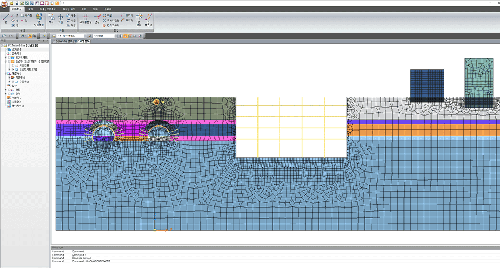Uncheck the 요소망세트 checkbox
This screenshot has width=500, height=268.
13,70
